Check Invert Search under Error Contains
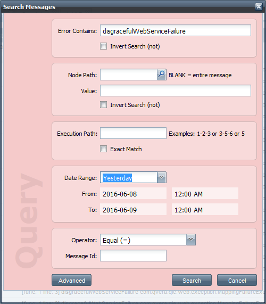Screen dimensions: 266x304 (103, 46)
